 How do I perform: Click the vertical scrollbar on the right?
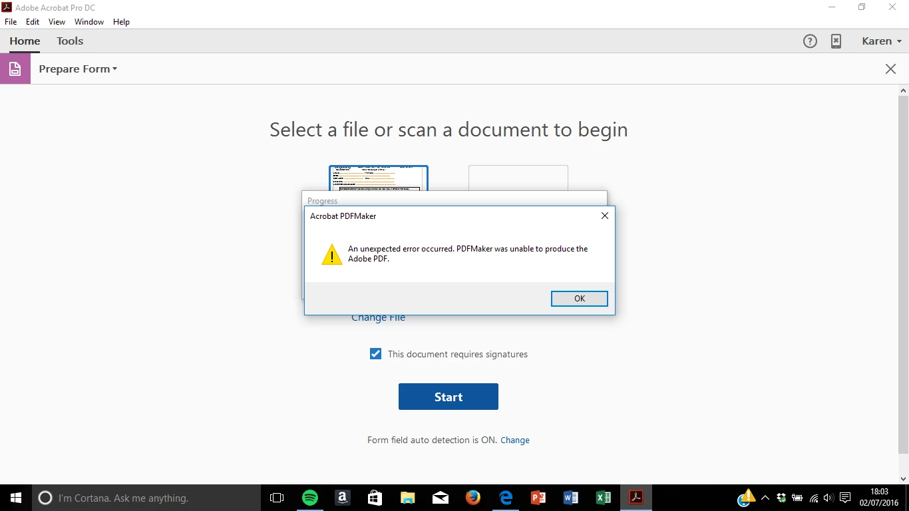pyautogui.click(x=903, y=275)
